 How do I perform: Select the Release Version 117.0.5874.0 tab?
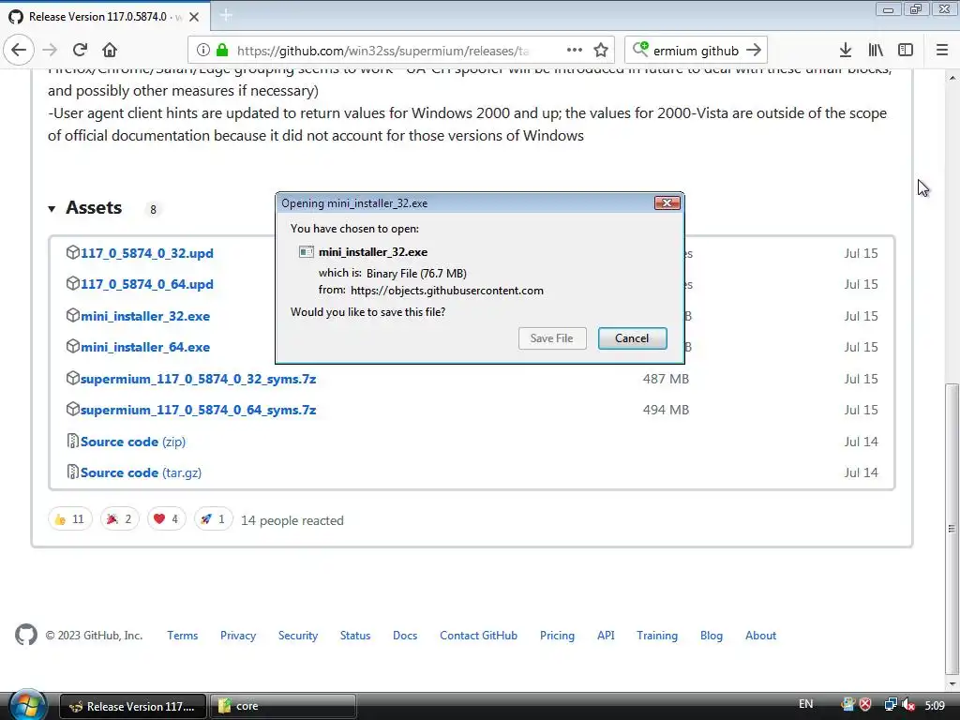click(106, 17)
